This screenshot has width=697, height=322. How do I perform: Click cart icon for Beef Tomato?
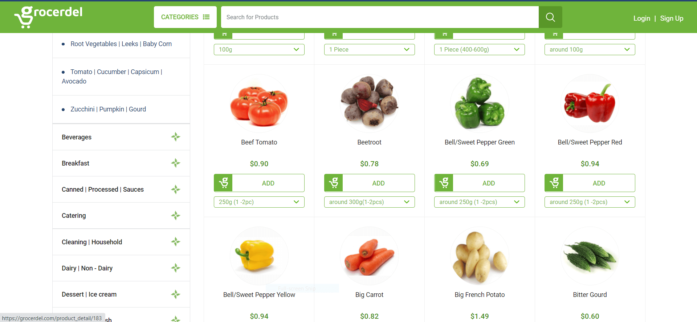point(223,183)
